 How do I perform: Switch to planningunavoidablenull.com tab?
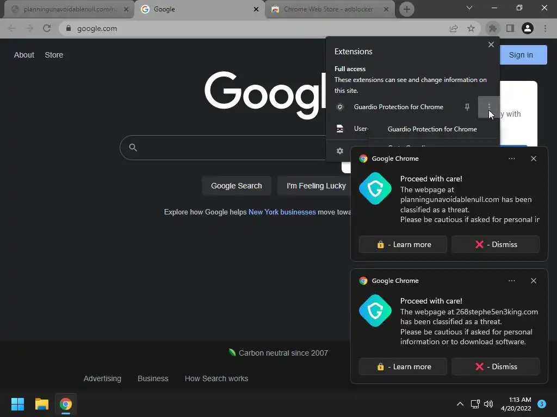tap(70, 9)
